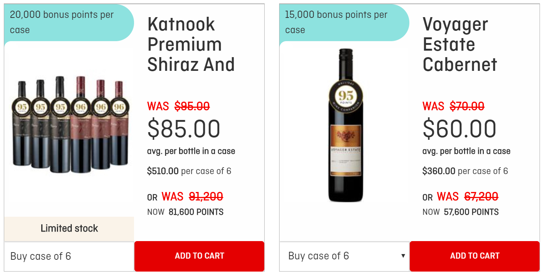Viewport: 543px width, 275px height.
Task: Click the 15,000 bonus points badge
Action: point(344,22)
